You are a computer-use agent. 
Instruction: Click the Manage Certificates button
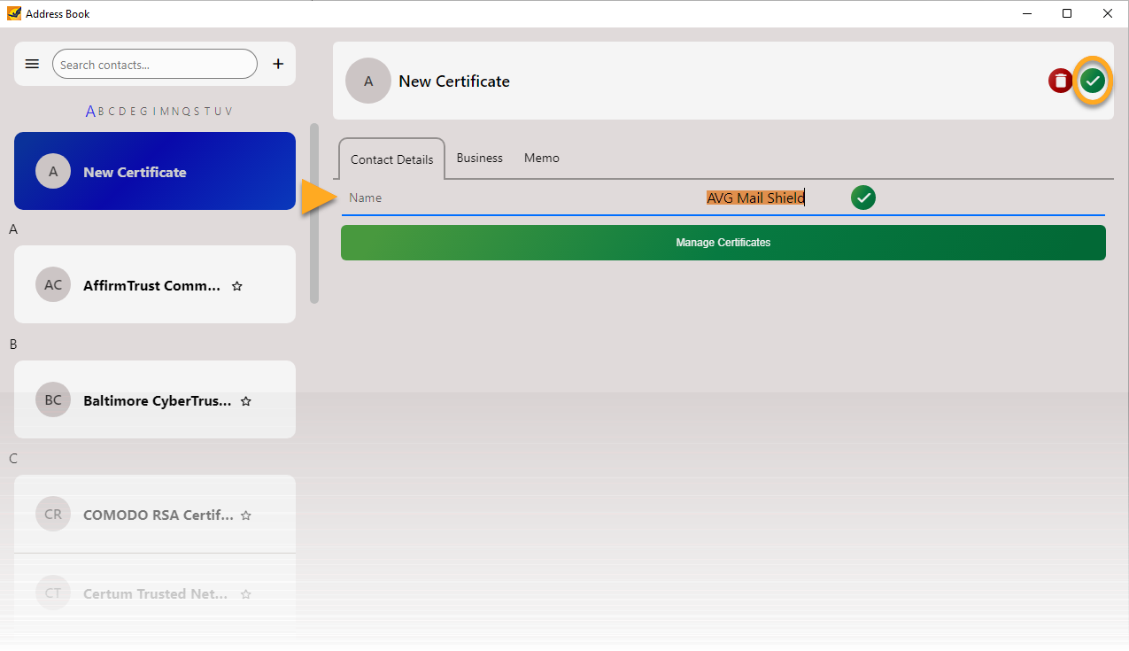point(723,243)
